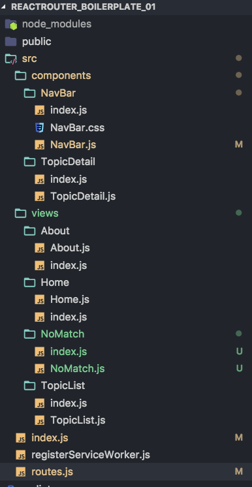Collapse the TopicList folder label
252x487 pixels.
coord(63,385)
